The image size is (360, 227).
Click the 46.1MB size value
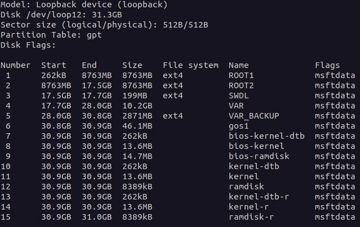[137, 126]
